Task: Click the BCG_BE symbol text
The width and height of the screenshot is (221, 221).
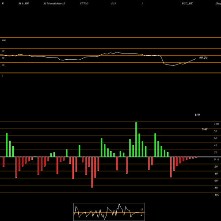Action: 187,4
